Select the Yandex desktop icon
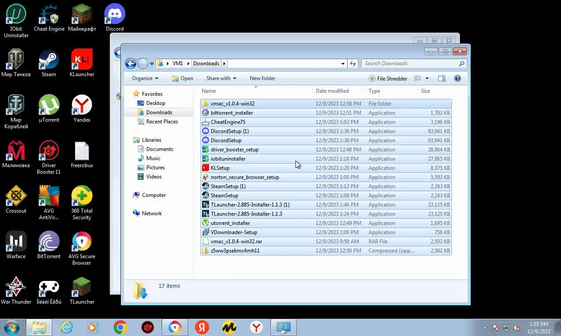The width and height of the screenshot is (561, 336). (82, 109)
